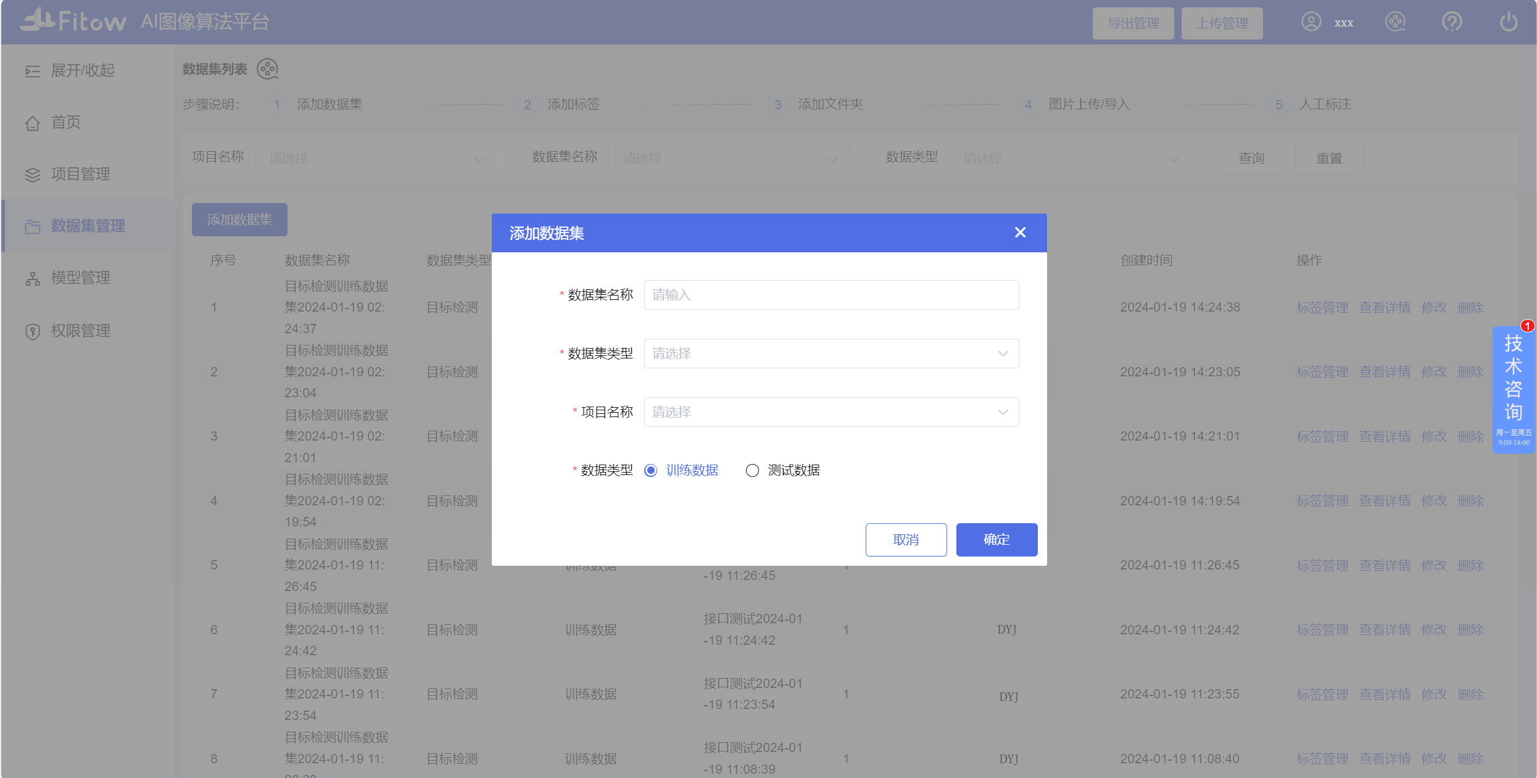Click the 2024-01-19 11:24:42 timestamp cell

(x=1179, y=630)
